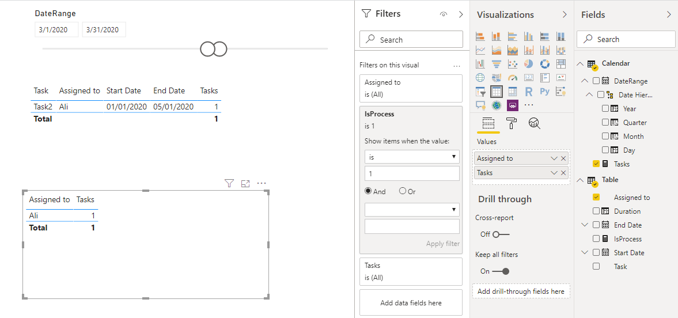Select the clustered bar chart visualization
The height and width of the screenshot is (318, 678).
pos(513,36)
